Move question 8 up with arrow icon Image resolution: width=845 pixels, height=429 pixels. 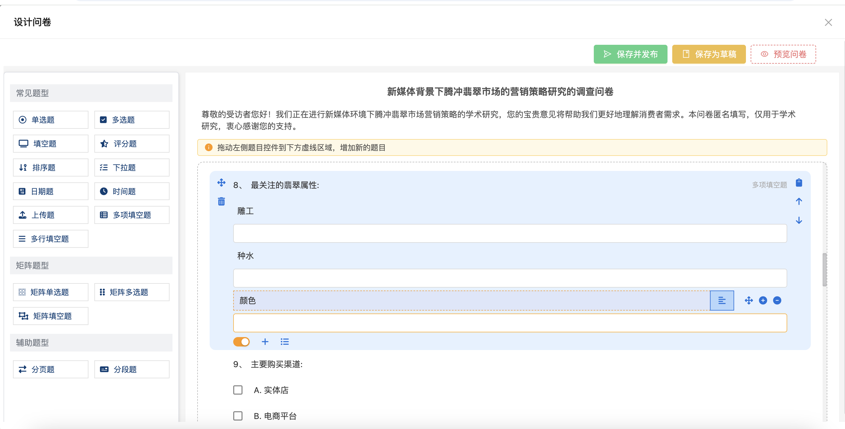tap(799, 201)
